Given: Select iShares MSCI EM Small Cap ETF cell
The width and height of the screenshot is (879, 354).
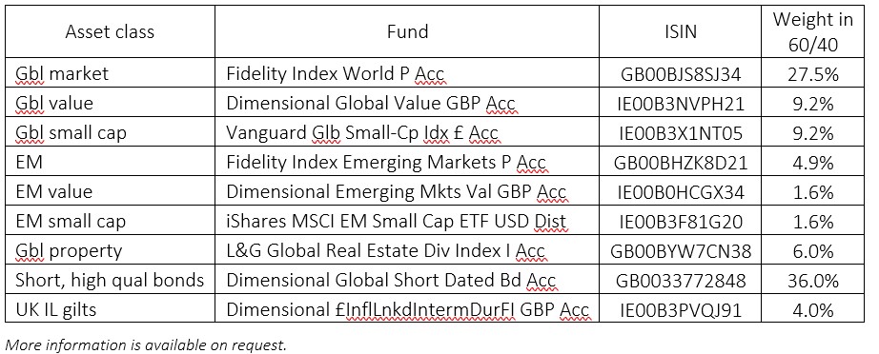Looking at the screenshot, I should [407, 221].
